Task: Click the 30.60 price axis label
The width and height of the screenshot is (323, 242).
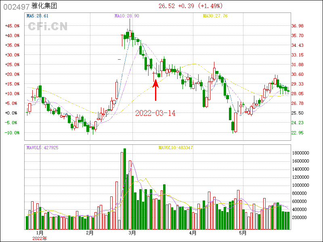Action: (297, 74)
